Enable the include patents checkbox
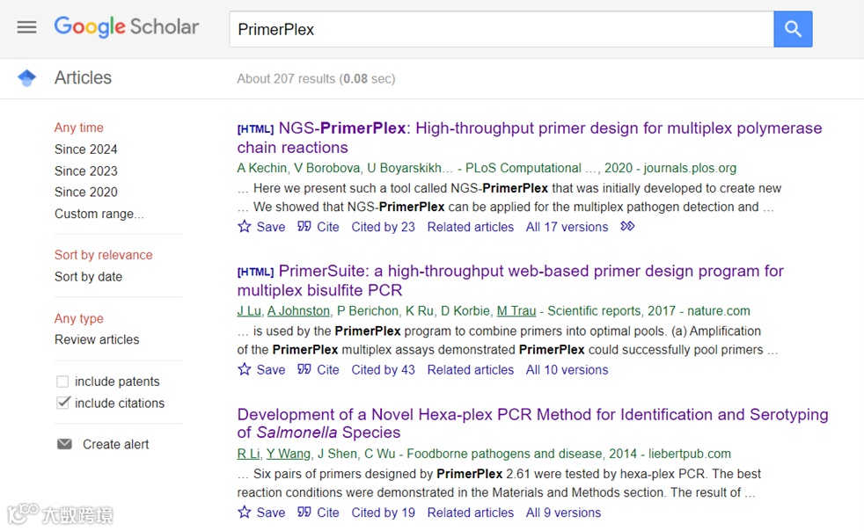864x531 pixels. click(62, 382)
